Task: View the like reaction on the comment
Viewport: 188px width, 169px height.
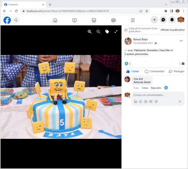Action: [166, 88]
